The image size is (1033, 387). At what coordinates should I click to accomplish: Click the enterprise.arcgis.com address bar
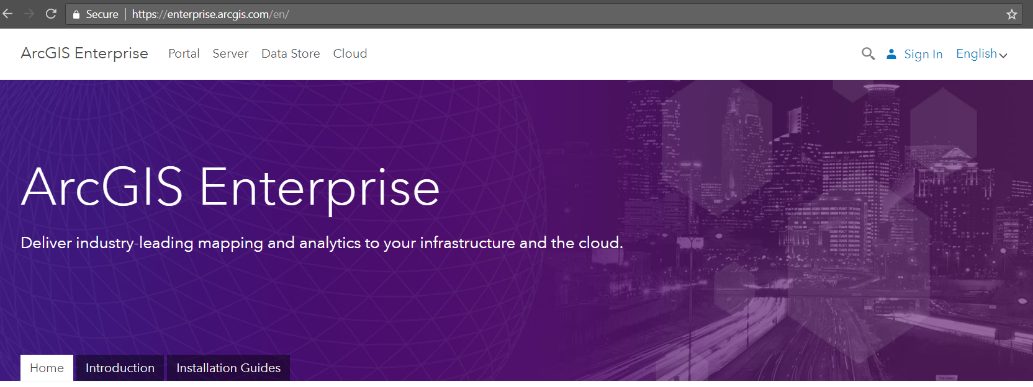pos(544,14)
